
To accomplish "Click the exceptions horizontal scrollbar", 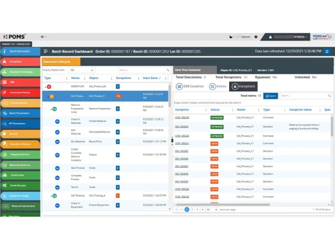I will [x=222, y=205].
